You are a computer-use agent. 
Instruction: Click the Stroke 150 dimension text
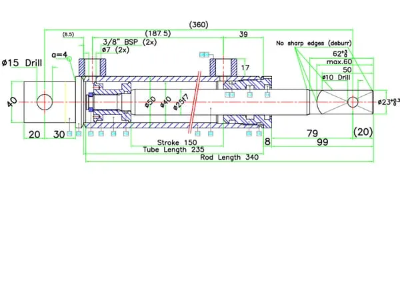tap(177, 142)
